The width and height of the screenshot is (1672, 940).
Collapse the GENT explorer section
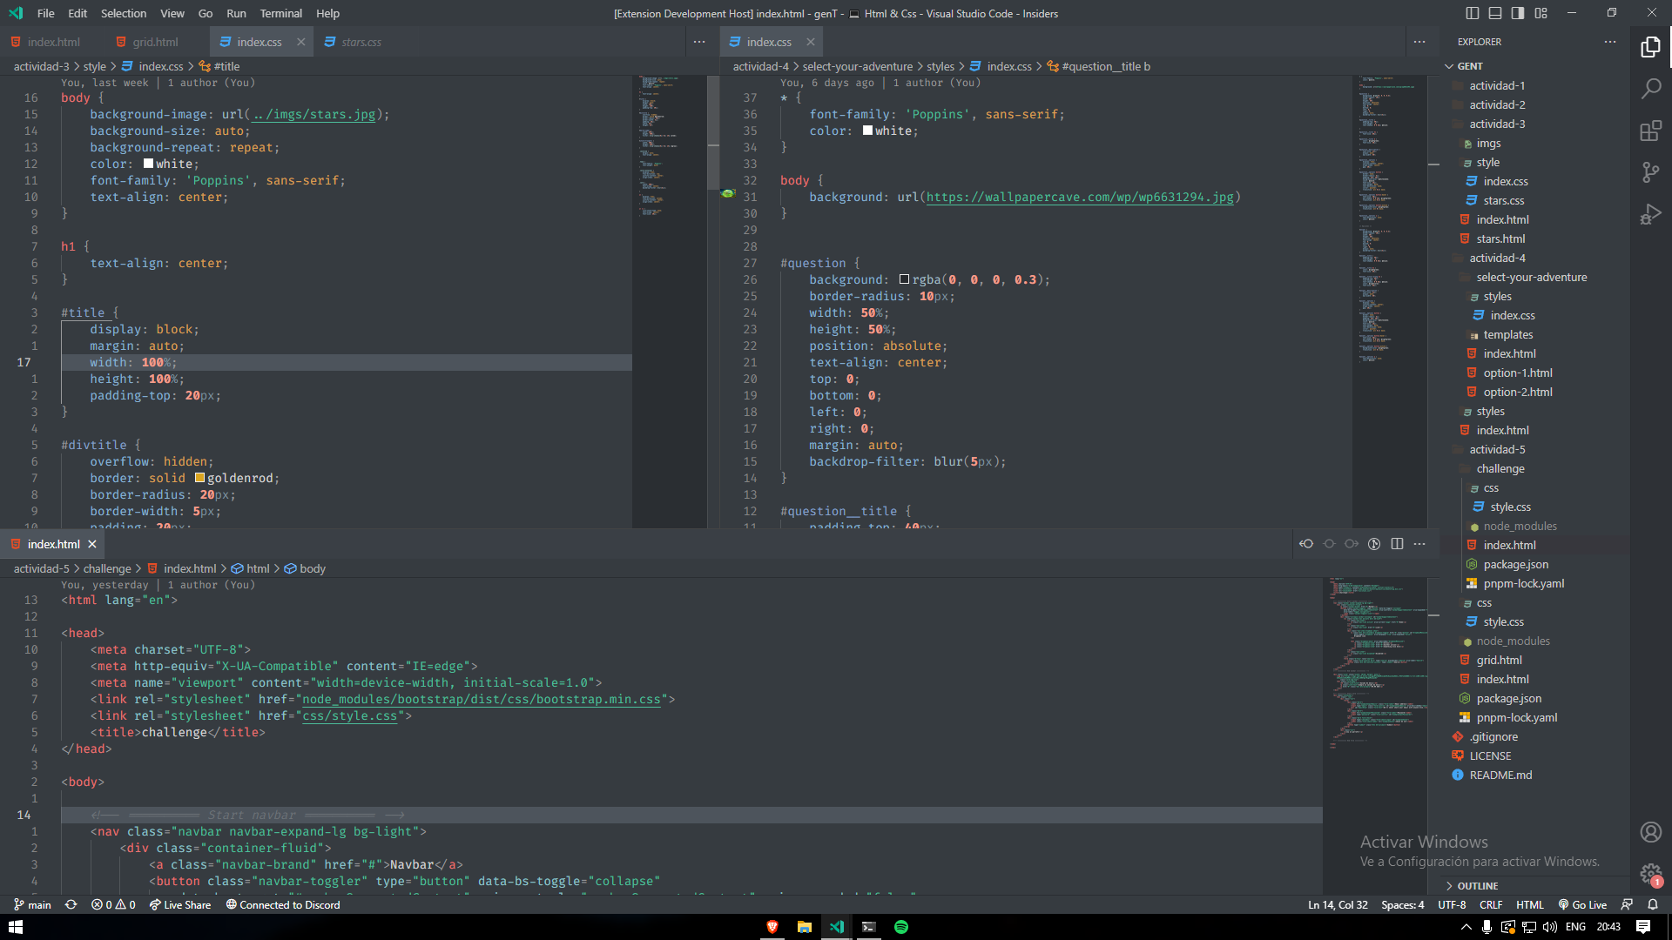pyautogui.click(x=1469, y=66)
